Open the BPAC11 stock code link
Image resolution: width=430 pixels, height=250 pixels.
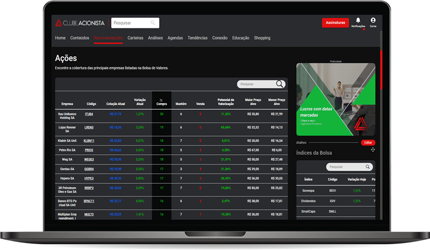89,201
